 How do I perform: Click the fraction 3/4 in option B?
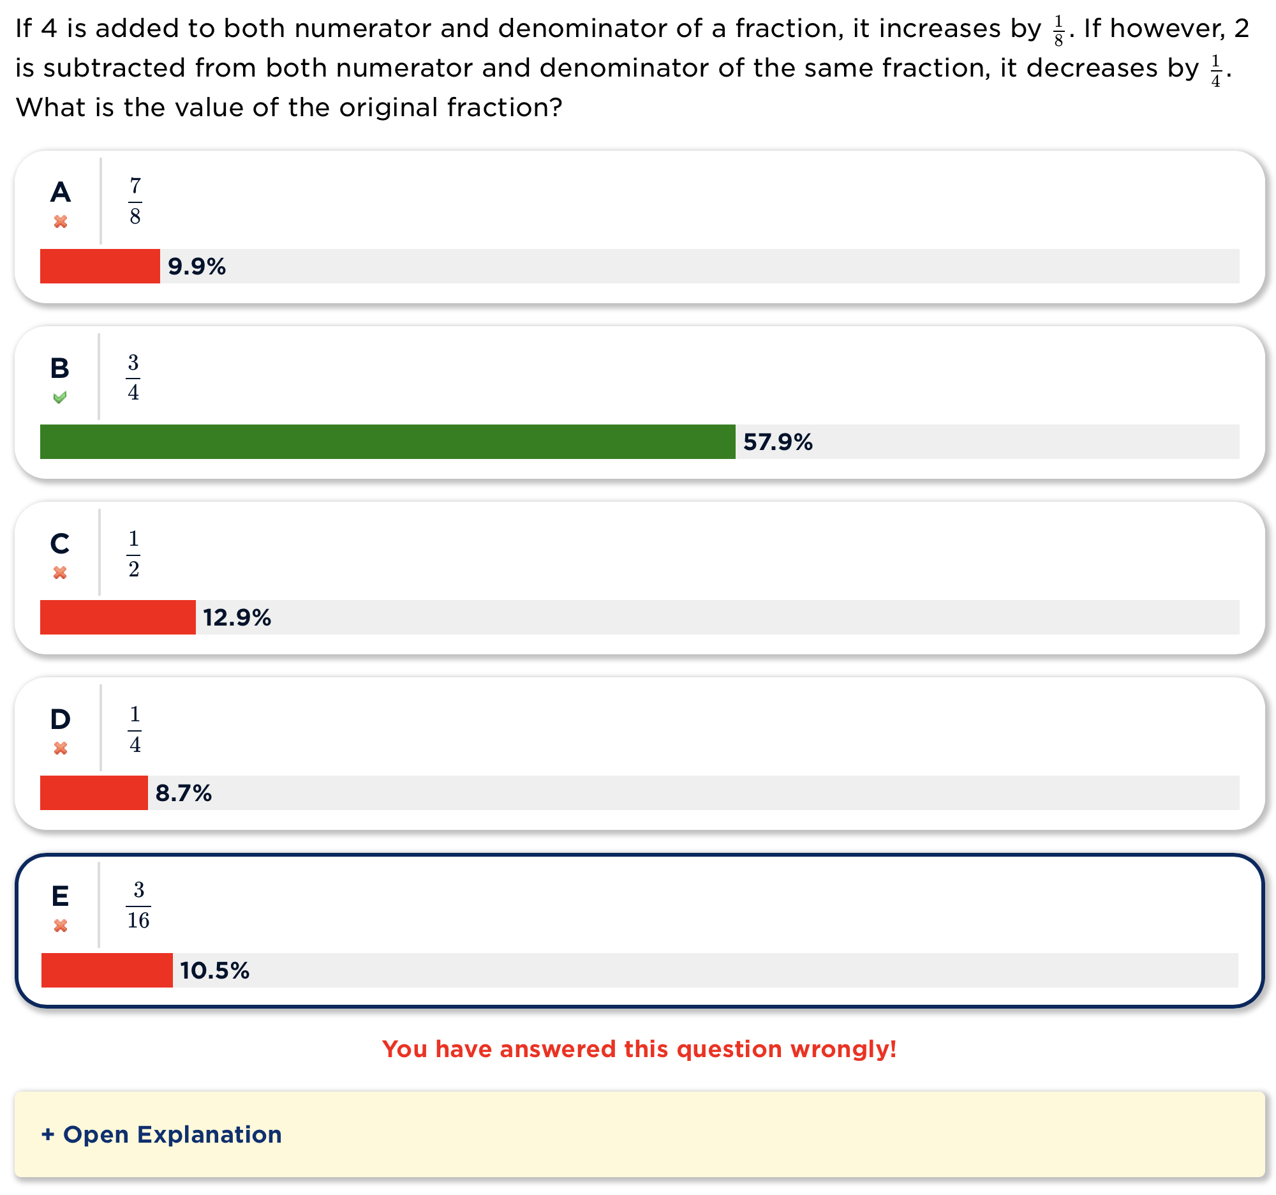coord(134,375)
